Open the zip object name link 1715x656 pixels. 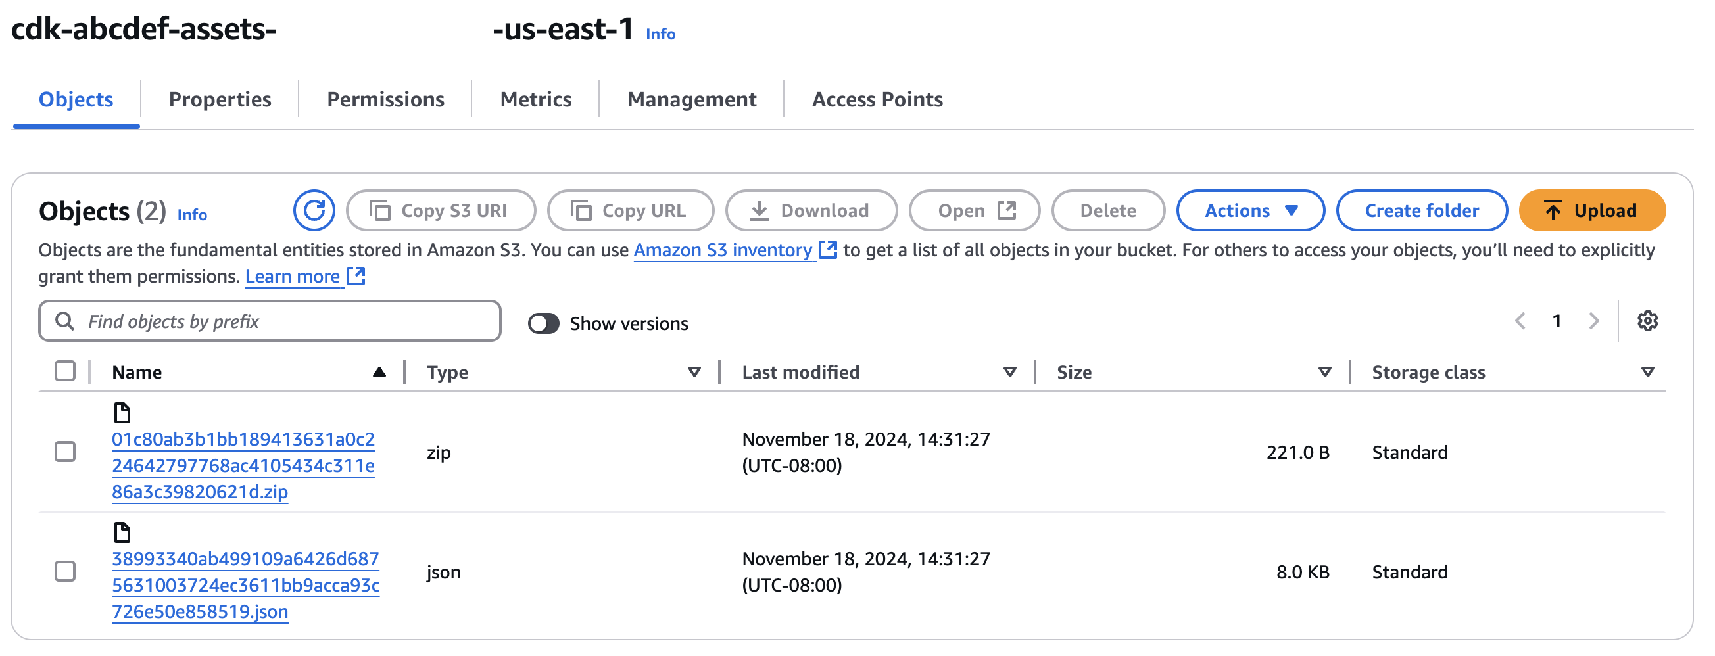point(243,466)
